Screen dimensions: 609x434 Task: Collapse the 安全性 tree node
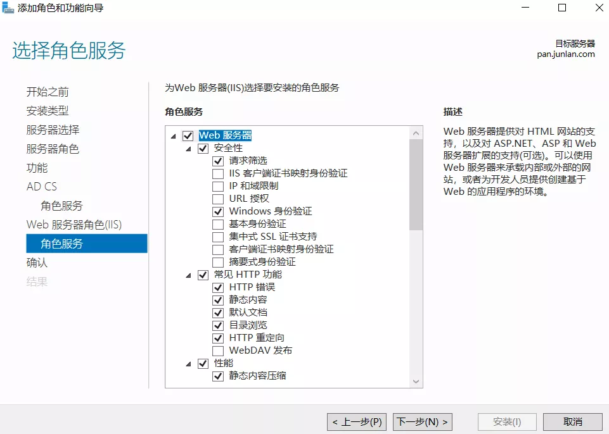189,149
